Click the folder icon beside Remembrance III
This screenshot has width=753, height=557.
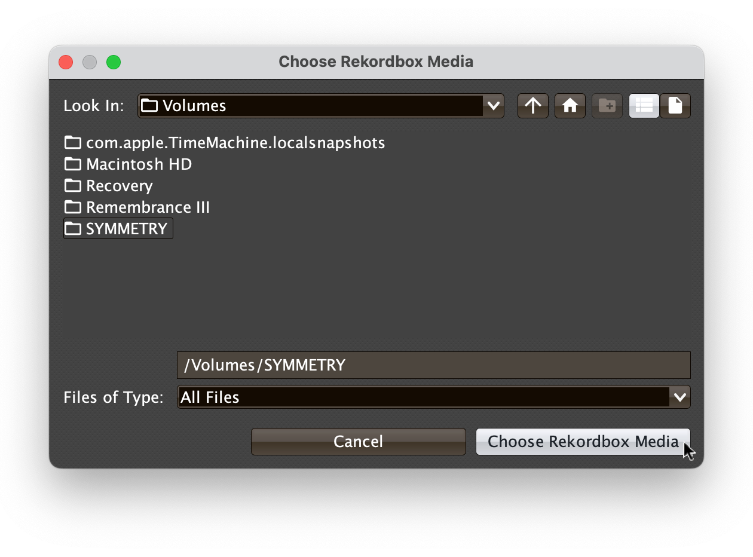(x=73, y=207)
